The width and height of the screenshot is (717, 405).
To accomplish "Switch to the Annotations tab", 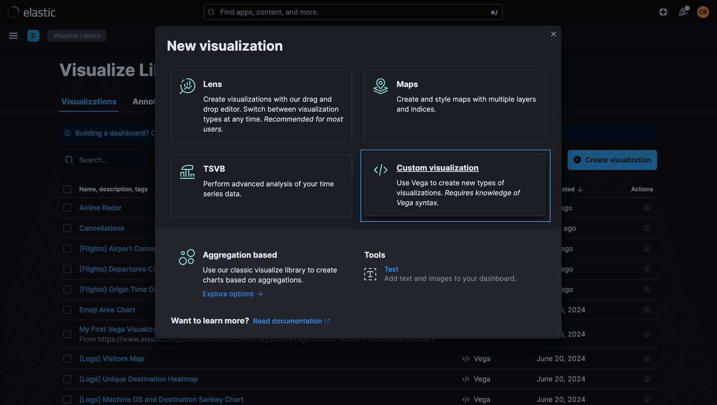I will coord(145,101).
